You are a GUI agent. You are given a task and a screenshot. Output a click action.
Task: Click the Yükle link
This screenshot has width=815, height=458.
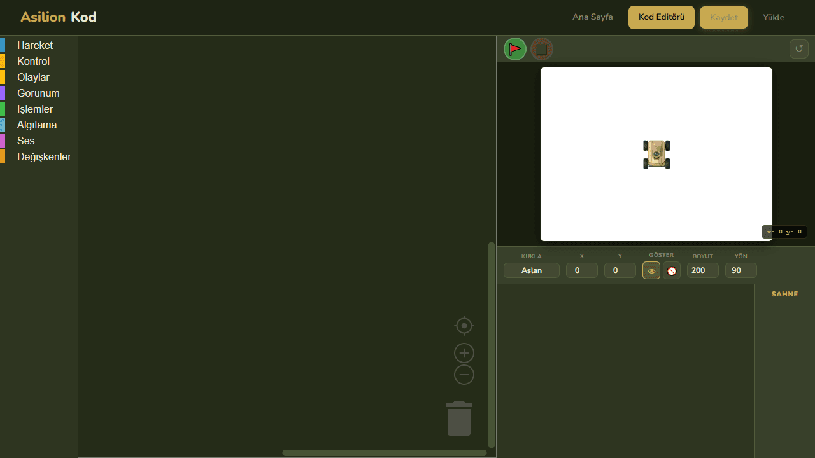pos(774,17)
